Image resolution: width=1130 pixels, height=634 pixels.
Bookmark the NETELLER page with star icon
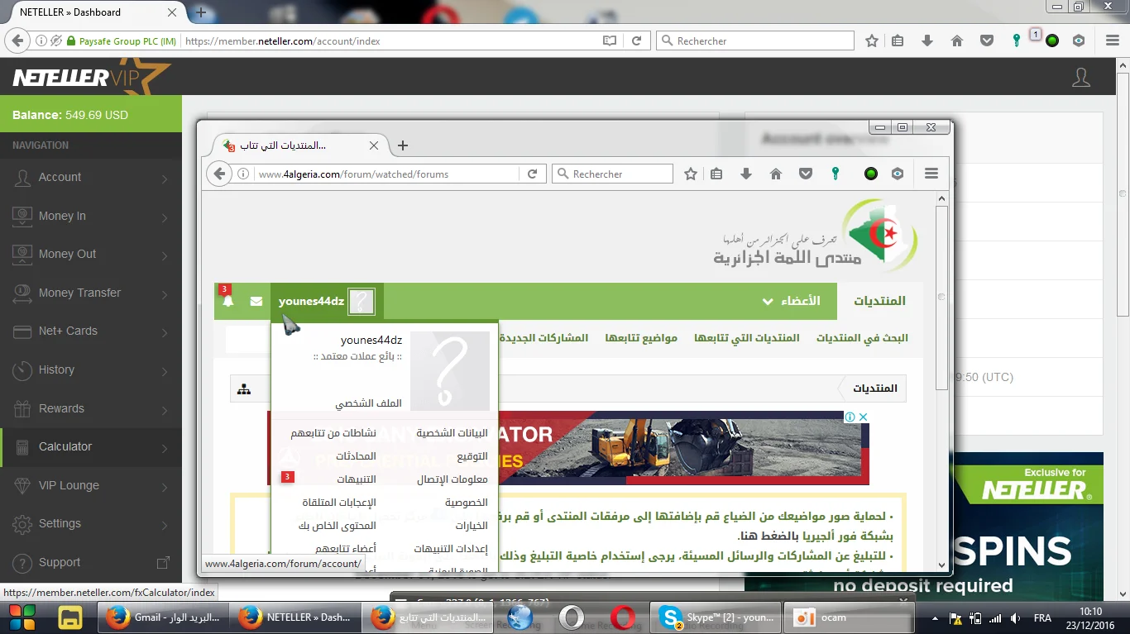click(x=871, y=41)
